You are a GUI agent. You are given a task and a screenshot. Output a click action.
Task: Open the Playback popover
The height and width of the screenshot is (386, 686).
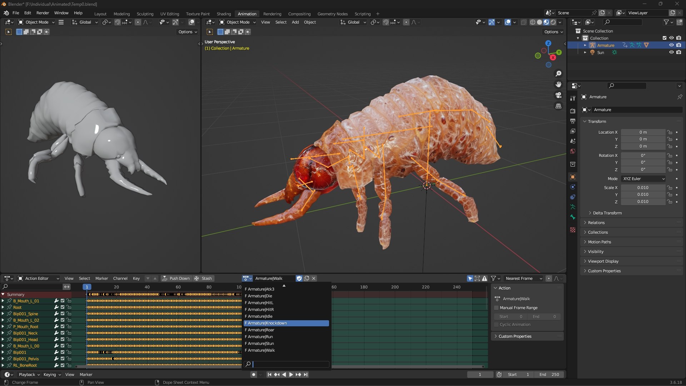coord(29,375)
